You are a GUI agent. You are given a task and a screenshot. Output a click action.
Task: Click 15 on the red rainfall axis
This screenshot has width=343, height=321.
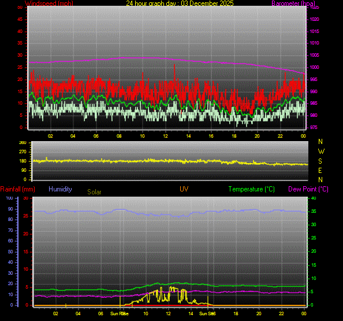26,252
